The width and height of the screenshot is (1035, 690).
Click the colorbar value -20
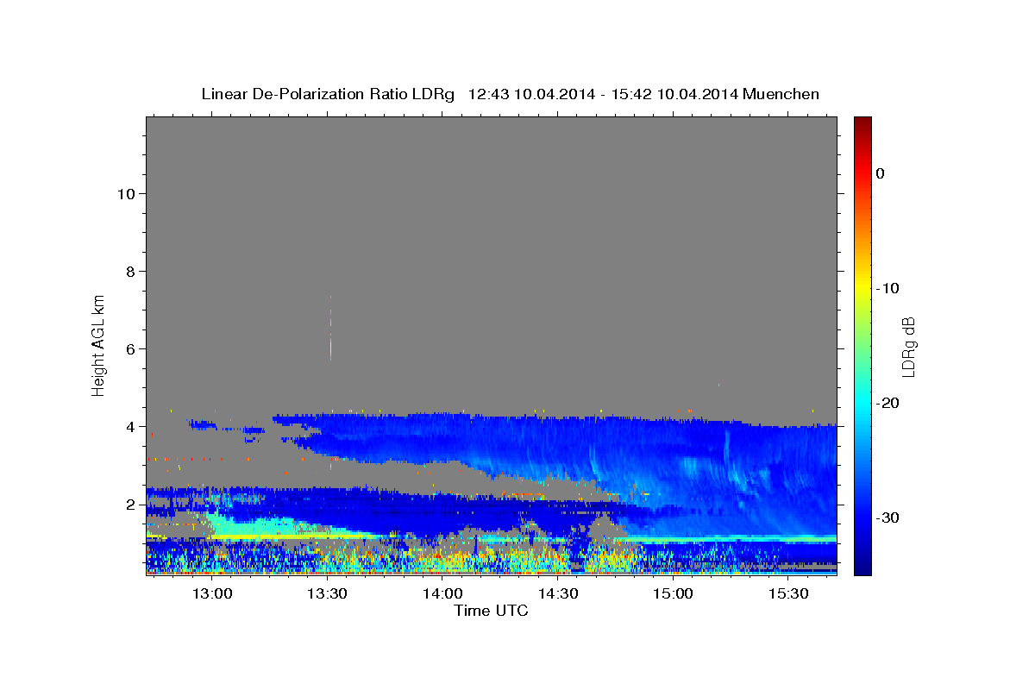click(888, 403)
